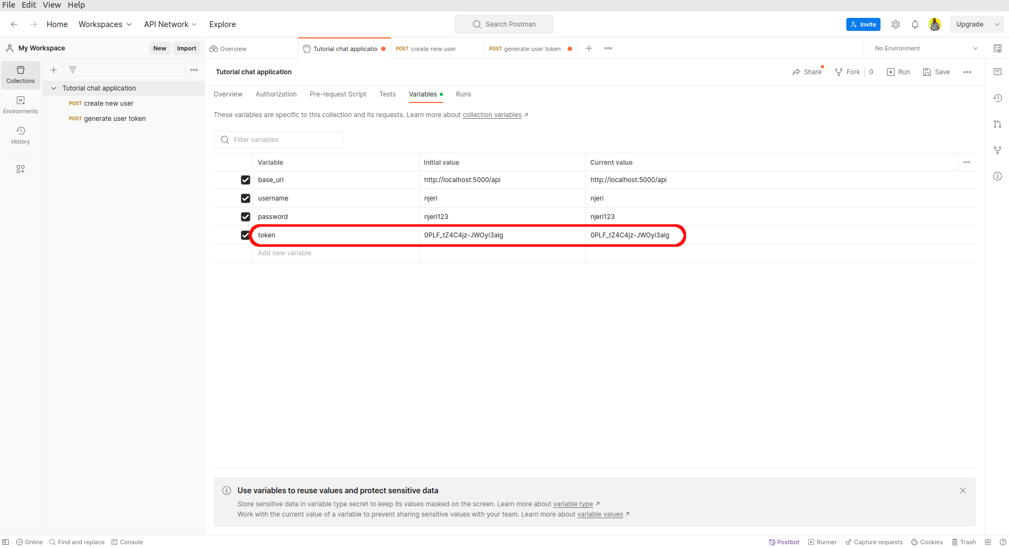Open the No Environment selector
This screenshot has width=1009, height=548.
pyautogui.click(x=926, y=48)
